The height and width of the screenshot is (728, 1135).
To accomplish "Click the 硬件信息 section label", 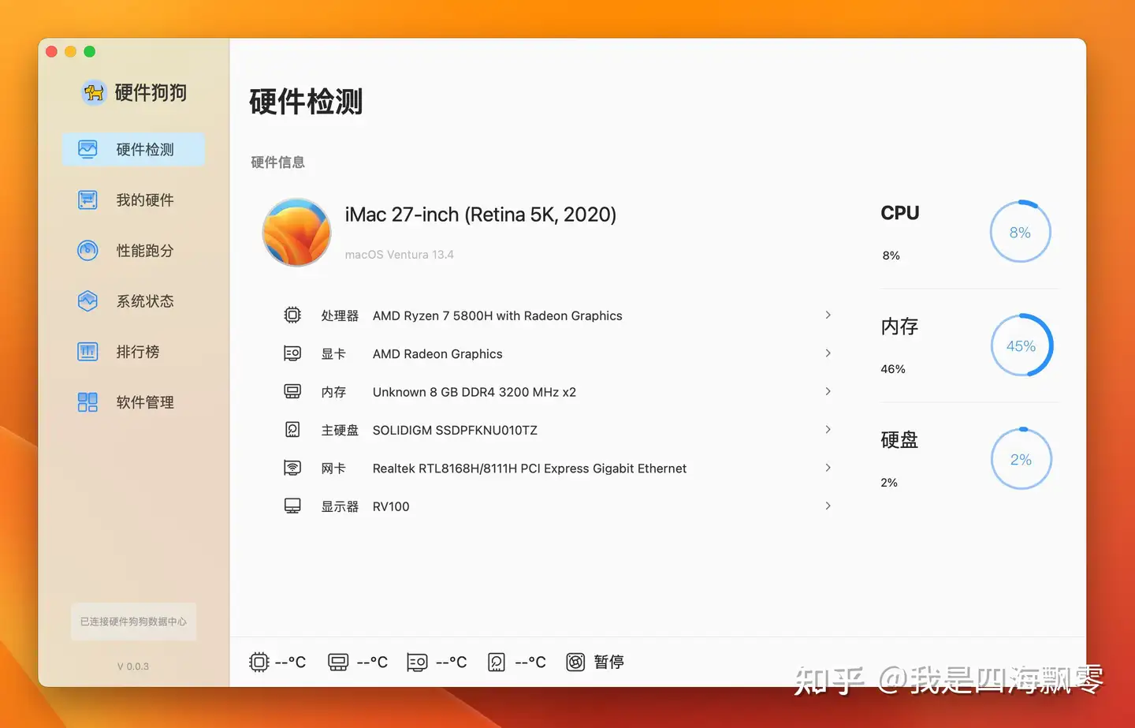I will 277,162.
